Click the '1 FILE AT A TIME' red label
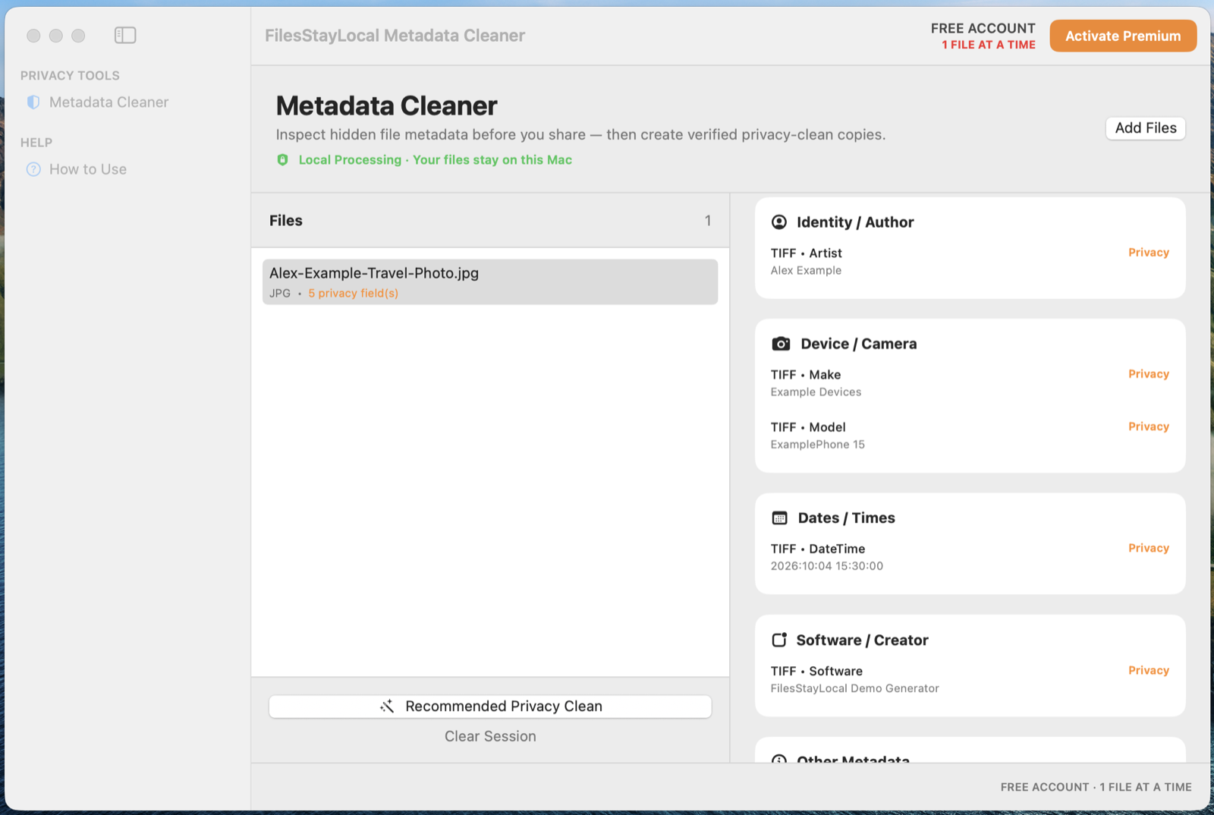Screen dimensions: 1214x815 click(988, 45)
